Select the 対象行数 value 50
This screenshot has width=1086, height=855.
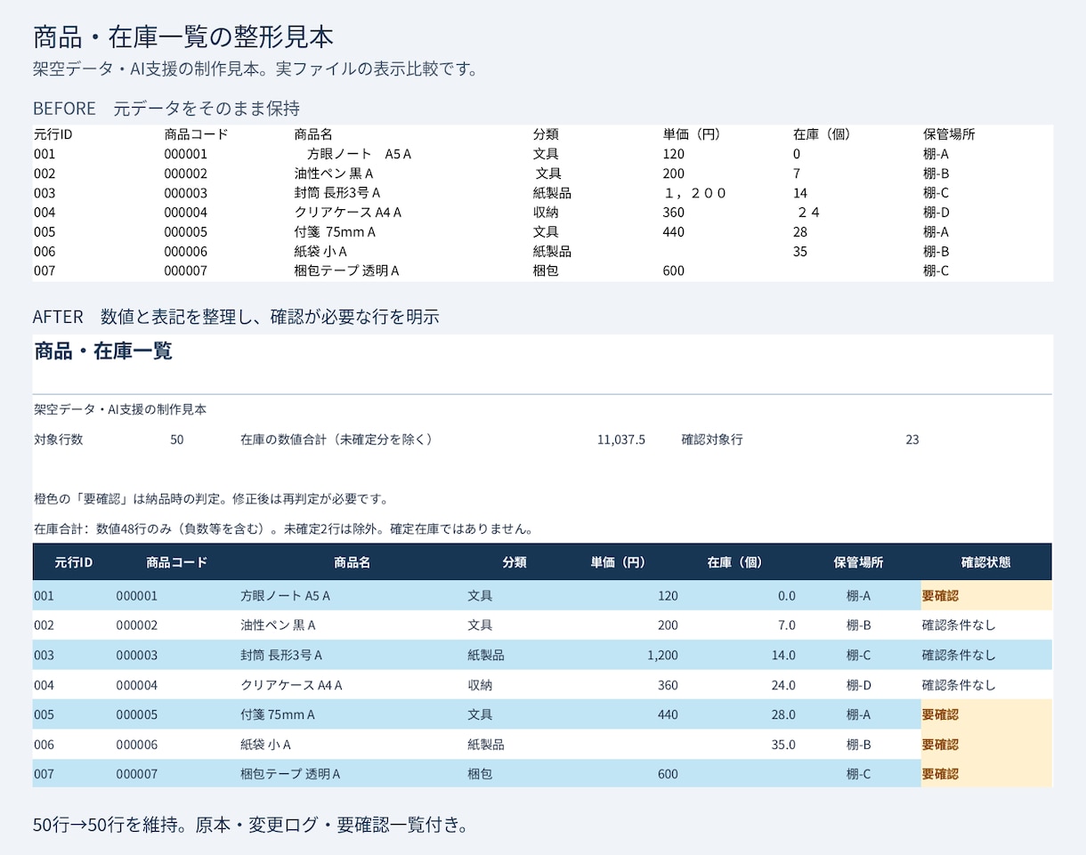point(177,440)
